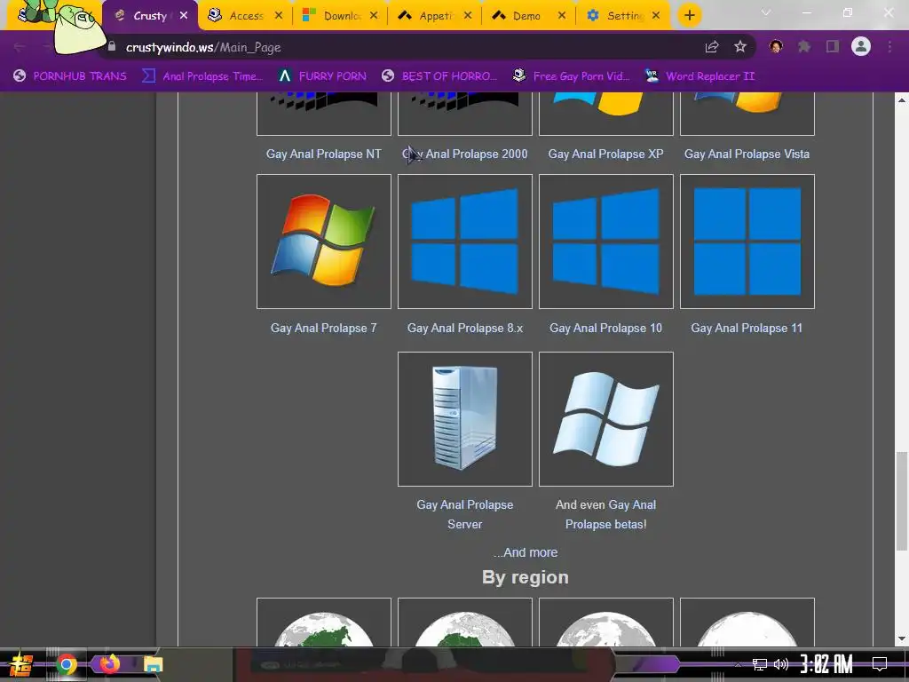
Task: Click the volume speaker tray icon
Action: (x=781, y=664)
